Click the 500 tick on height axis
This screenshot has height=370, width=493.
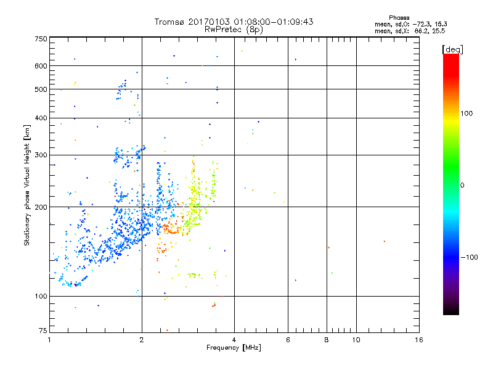tap(41, 89)
